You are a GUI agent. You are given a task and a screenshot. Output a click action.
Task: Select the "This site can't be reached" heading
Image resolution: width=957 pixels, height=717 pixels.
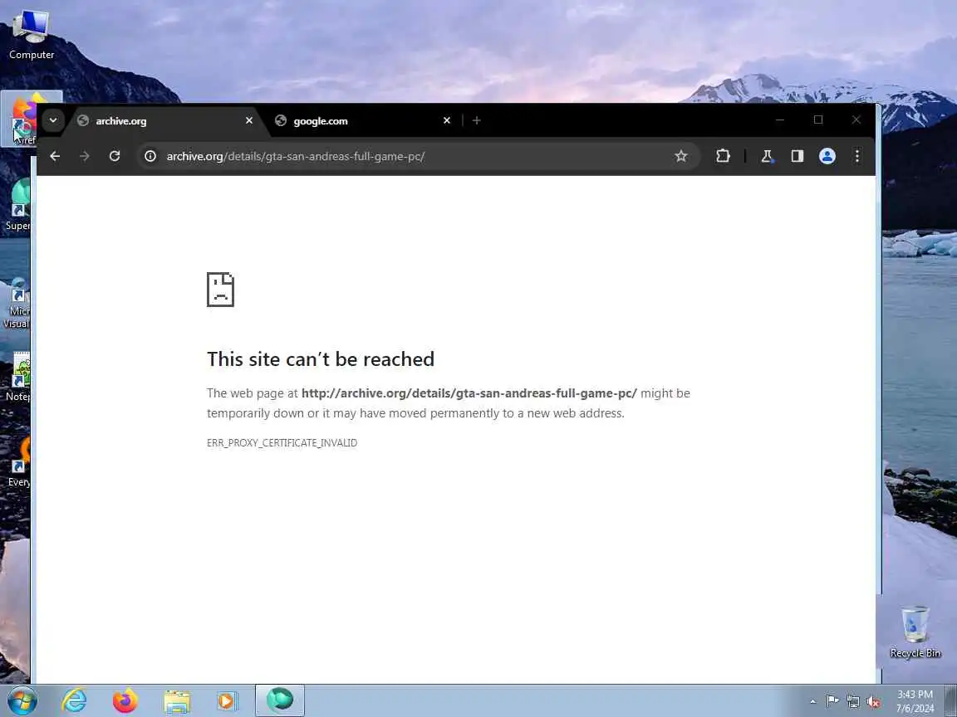point(321,359)
